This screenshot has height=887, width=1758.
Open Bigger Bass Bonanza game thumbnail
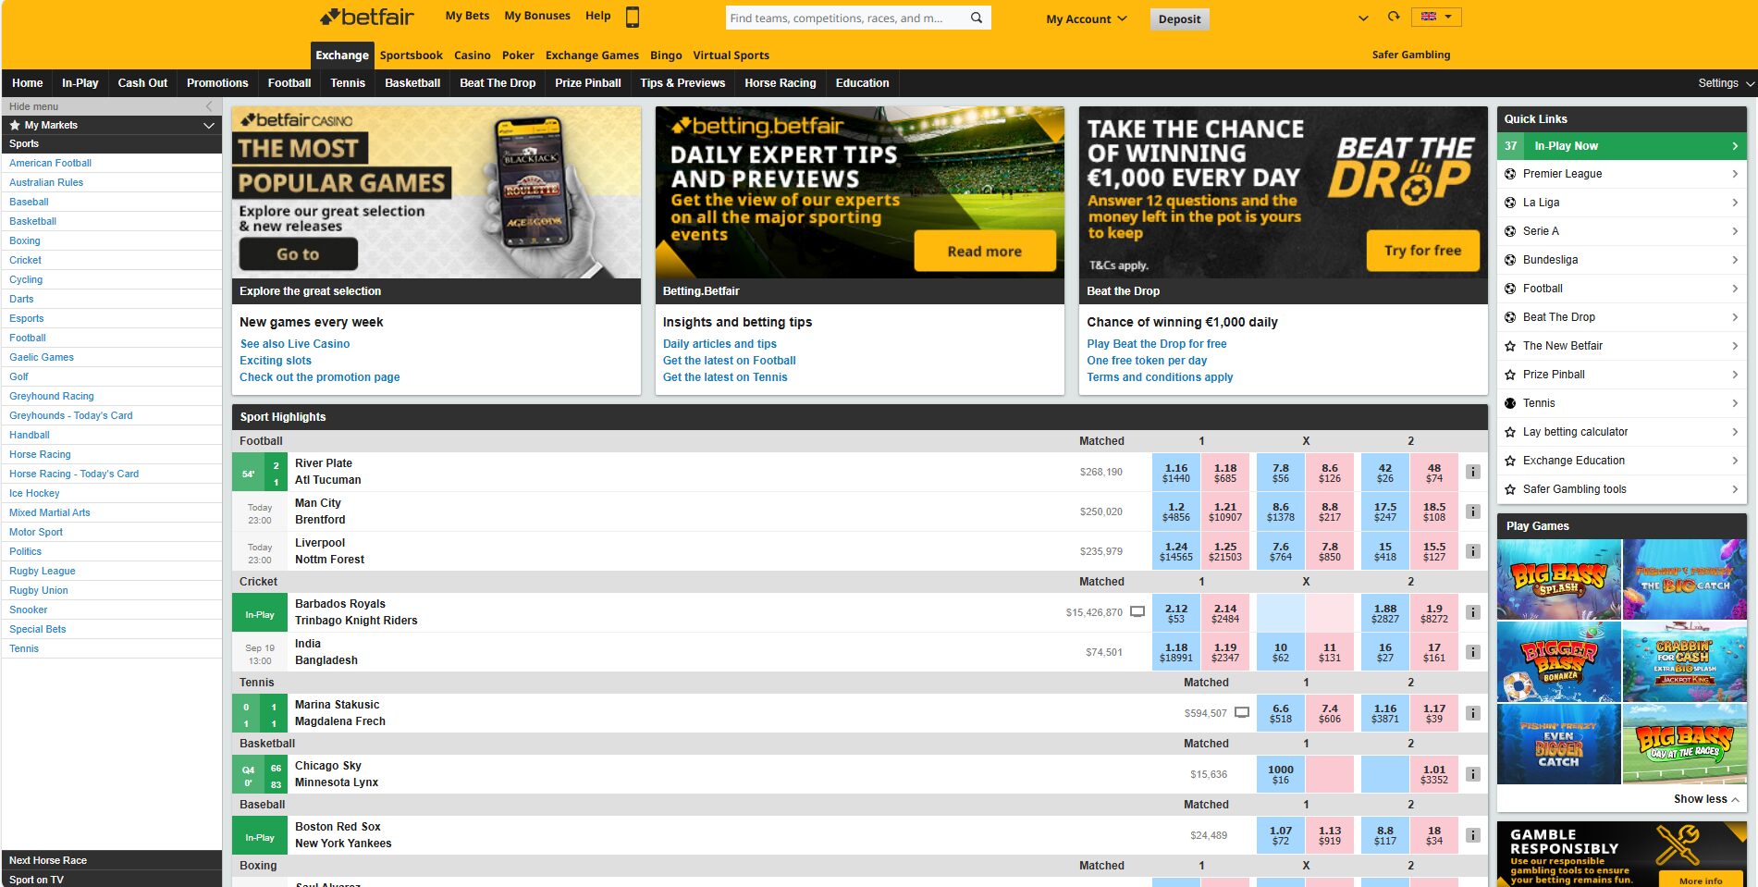point(1558,662)
